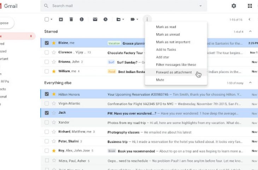Open the Move to dropdown arrow
This screenshot has height=170, width=258.
(123, 19)
